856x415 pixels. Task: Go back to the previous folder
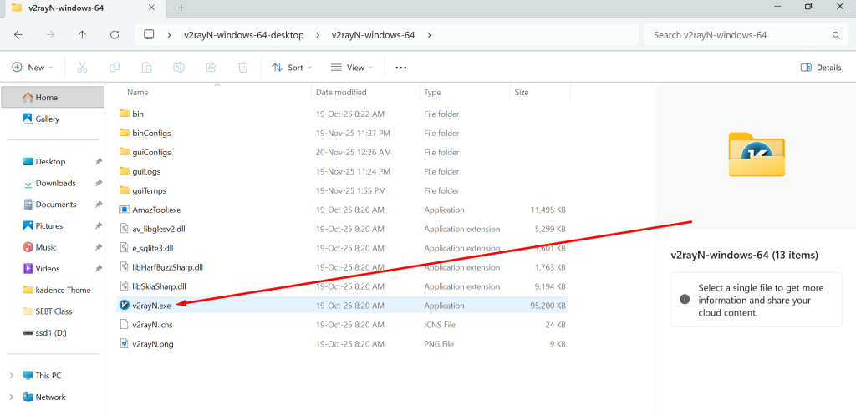18,35
